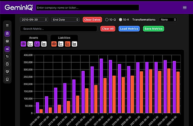Screen dimensions: 193x126
Task: Open the table grid sidebar icon
Action: pyautogui.click(x=7, y=41)
